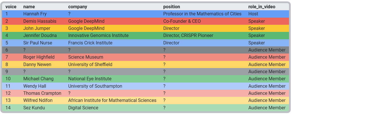The height and width of the screenshot is (115, 367).
Task: Select 'Innovative Genomics Institute' company cell
Action: pyautogui.click(x=98, y=36)
